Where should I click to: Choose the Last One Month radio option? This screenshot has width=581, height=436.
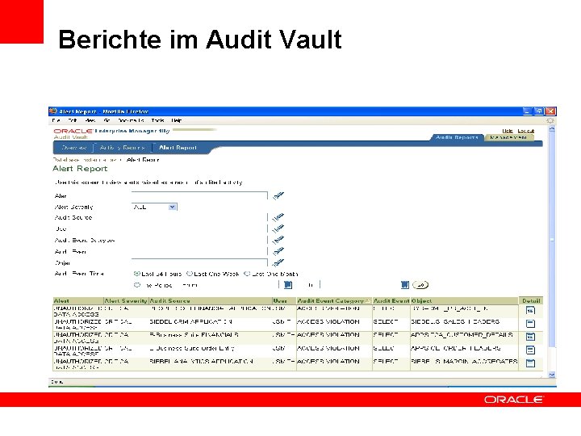click(x=247, y=274)
